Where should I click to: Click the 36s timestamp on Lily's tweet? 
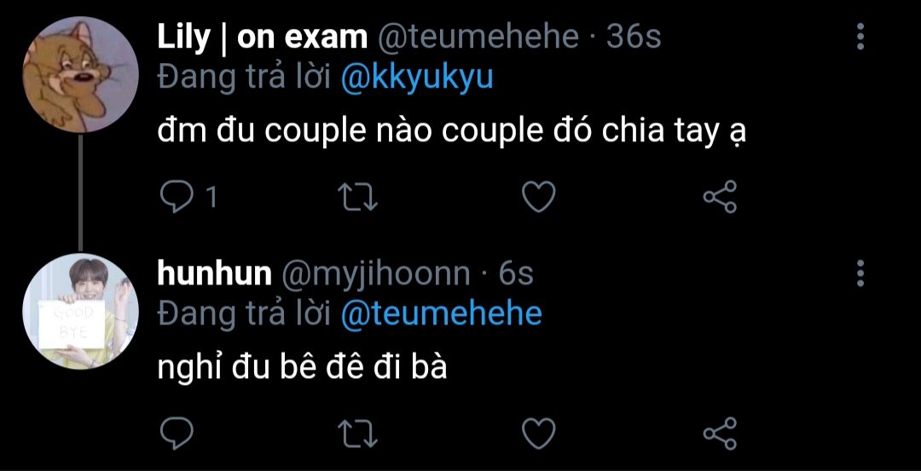click(x=634, y=37)
